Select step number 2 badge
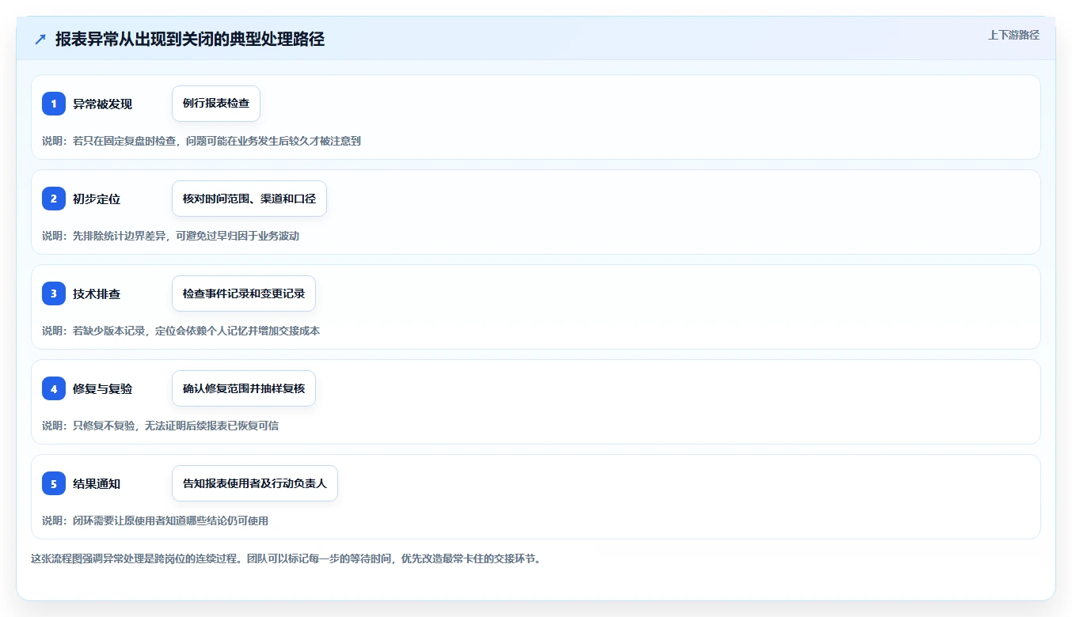Image resolution: width=1072 pixels, height=617 pixels. pyautogui.click(x=54, y=199)
